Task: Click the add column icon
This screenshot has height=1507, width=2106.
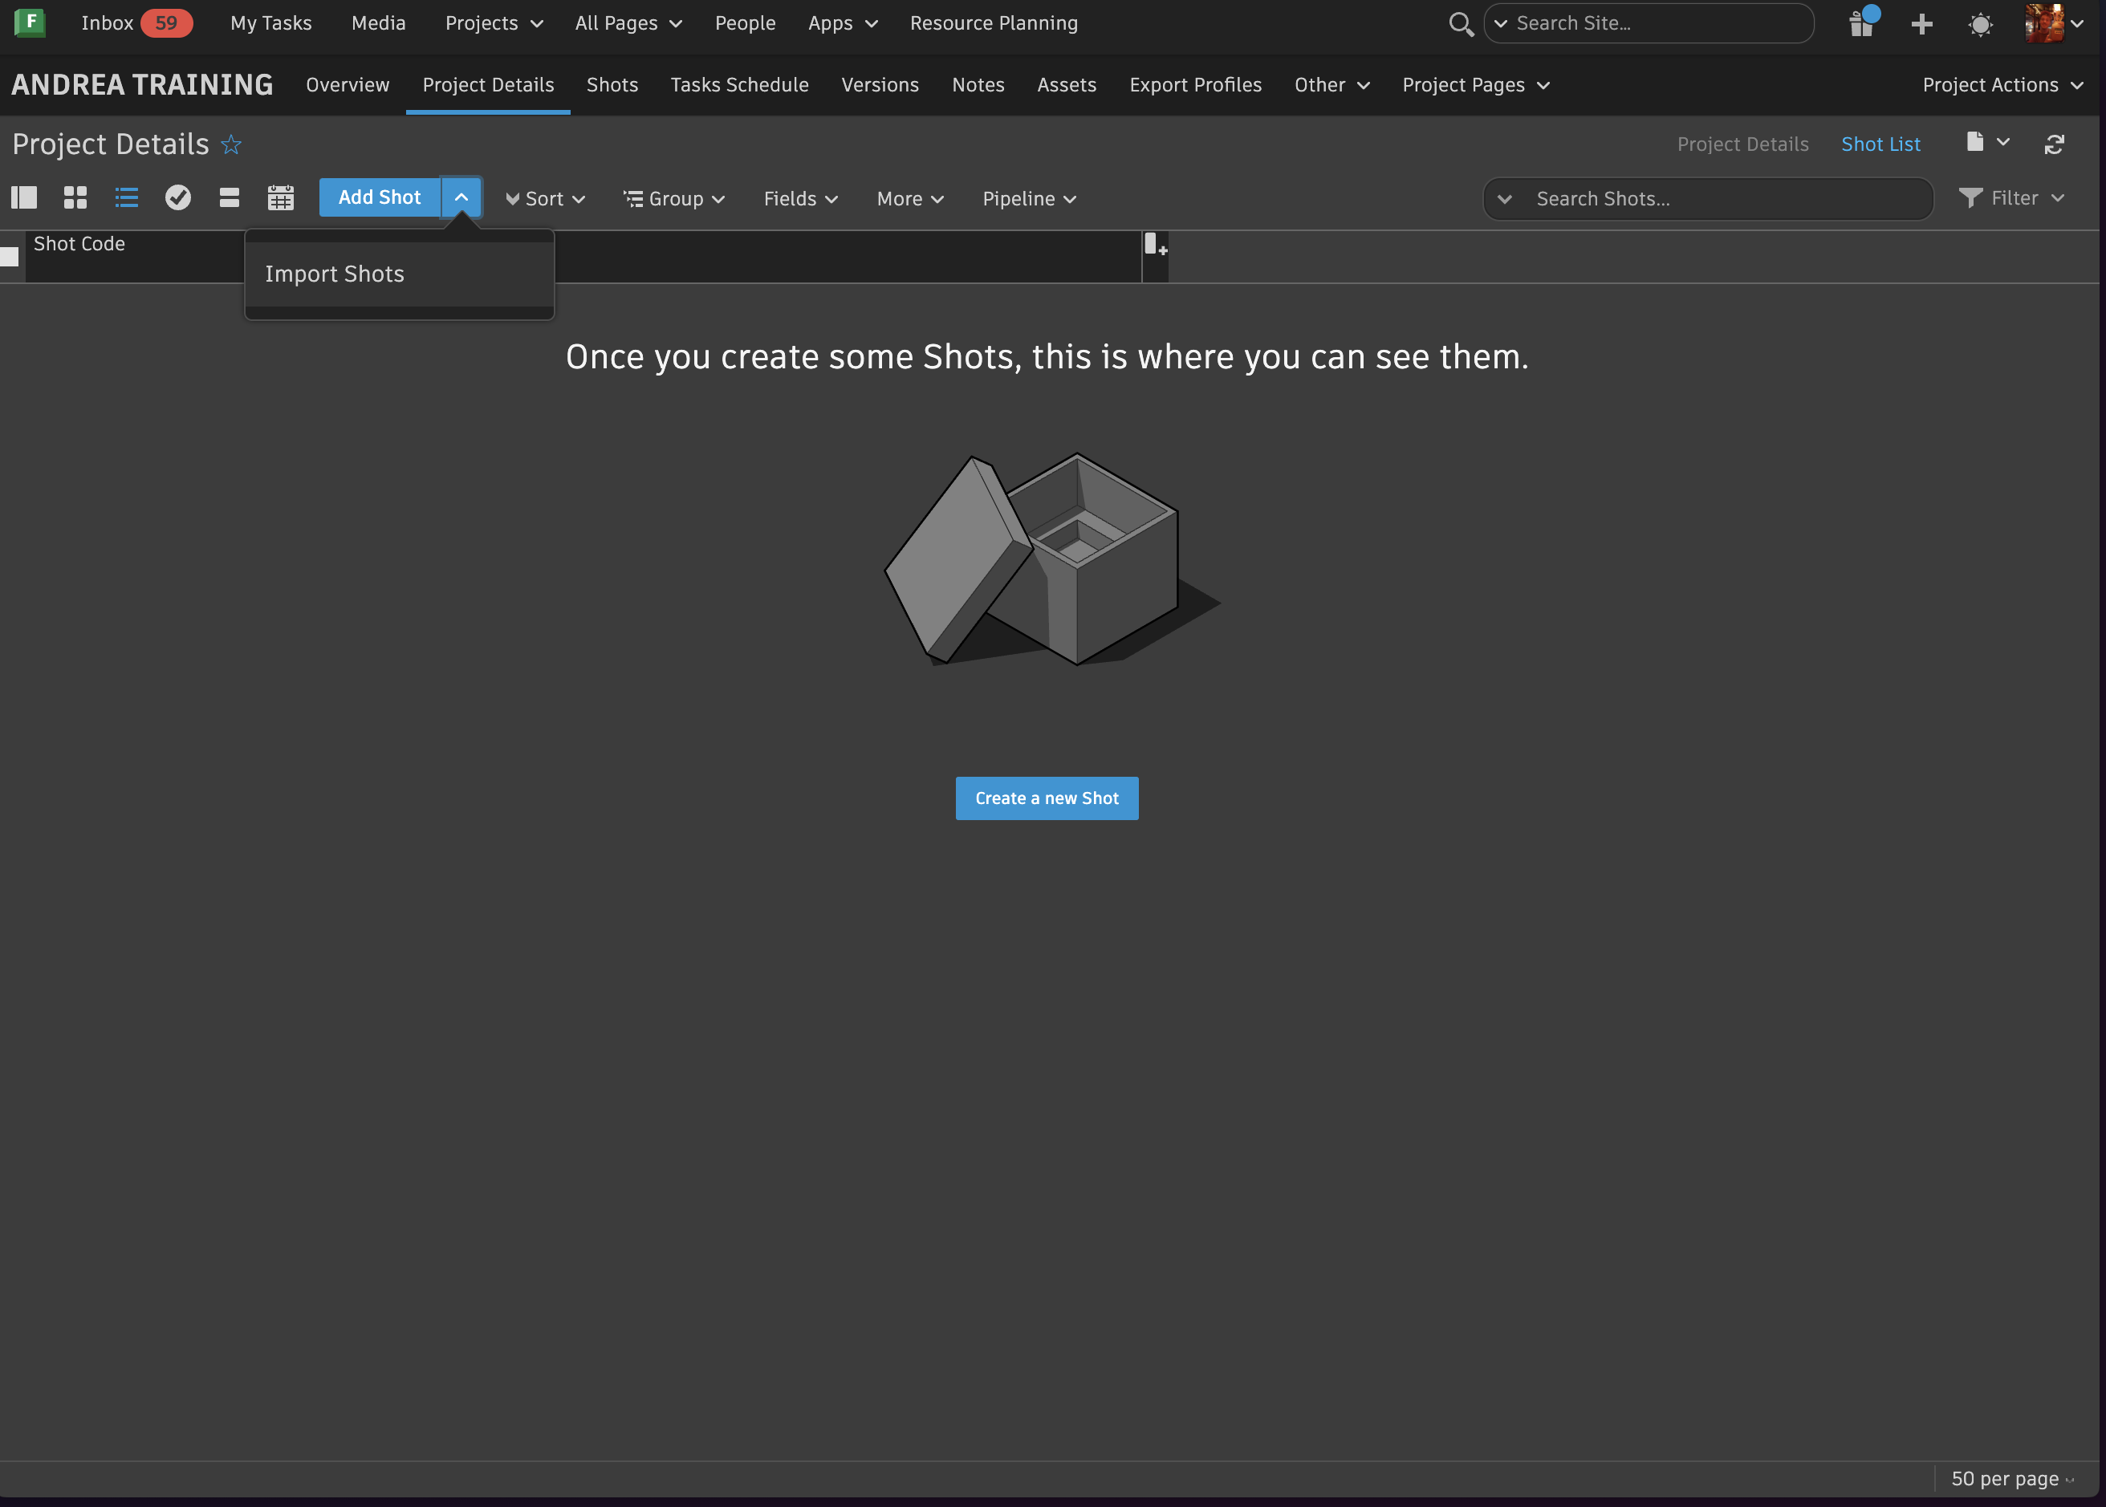Action: coord(1155,246)
